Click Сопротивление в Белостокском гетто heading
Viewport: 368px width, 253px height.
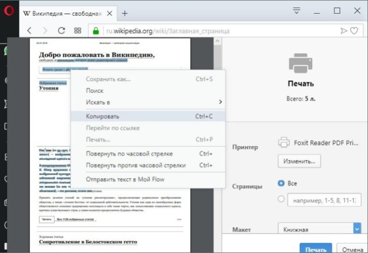tap(88, 242)
